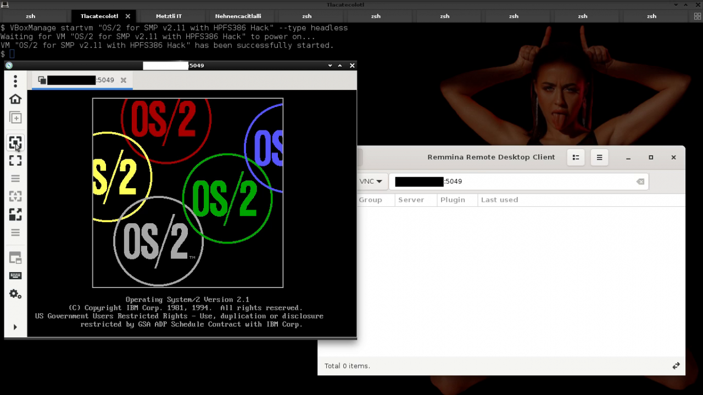Toggle fullscreen mode in the connection toolbar
Viewport: 703px width, 395px height.
coord(15,160)
